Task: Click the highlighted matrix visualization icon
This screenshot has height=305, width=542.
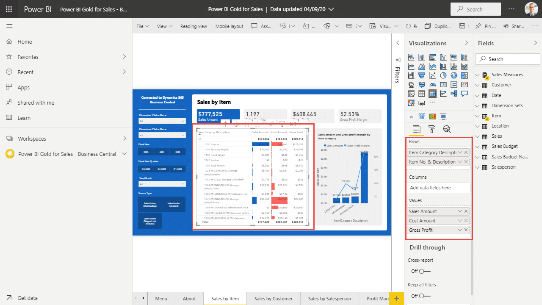Action: 432,94
